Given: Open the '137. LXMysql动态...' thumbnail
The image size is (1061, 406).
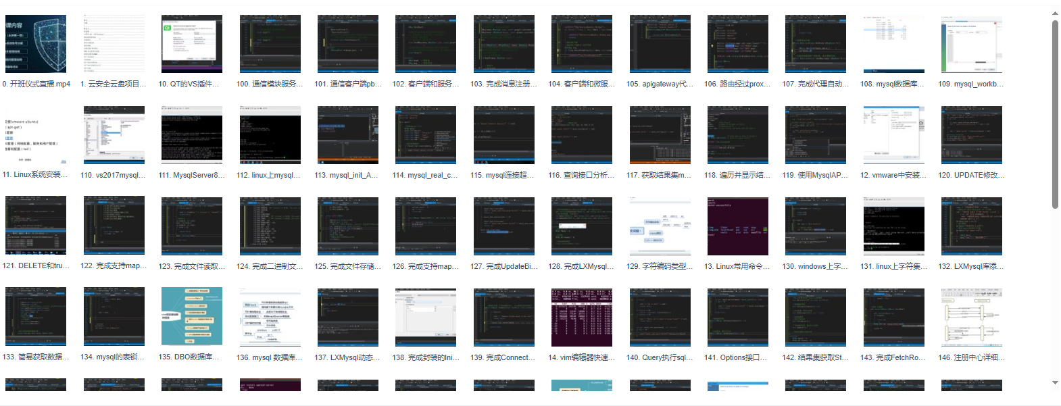Looking at the screenshot, I should click(348, 318).
